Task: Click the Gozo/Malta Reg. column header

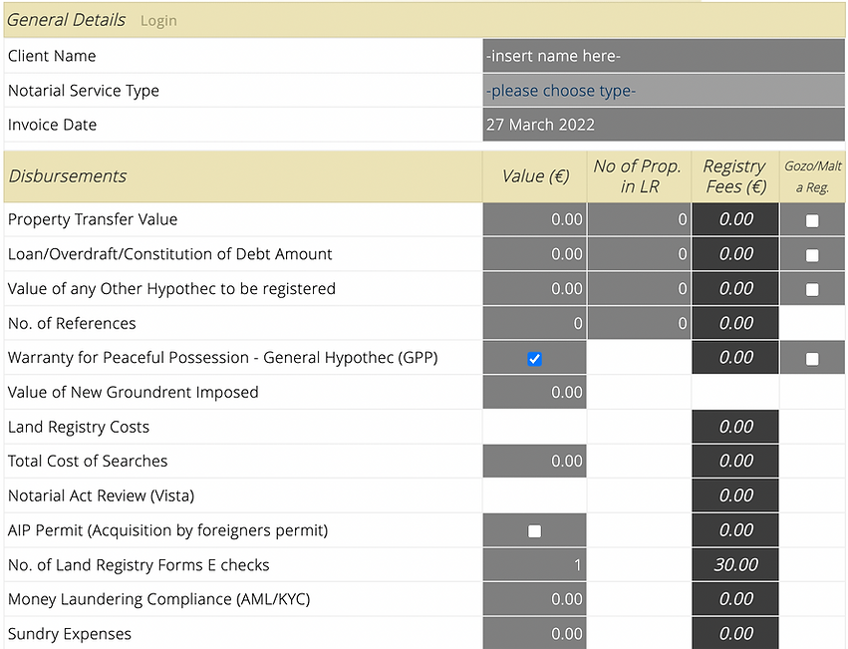Action: (813, 177)
